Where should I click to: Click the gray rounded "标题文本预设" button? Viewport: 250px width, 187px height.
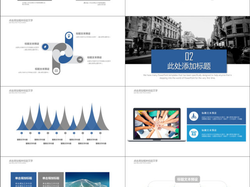tap(187, 179)
